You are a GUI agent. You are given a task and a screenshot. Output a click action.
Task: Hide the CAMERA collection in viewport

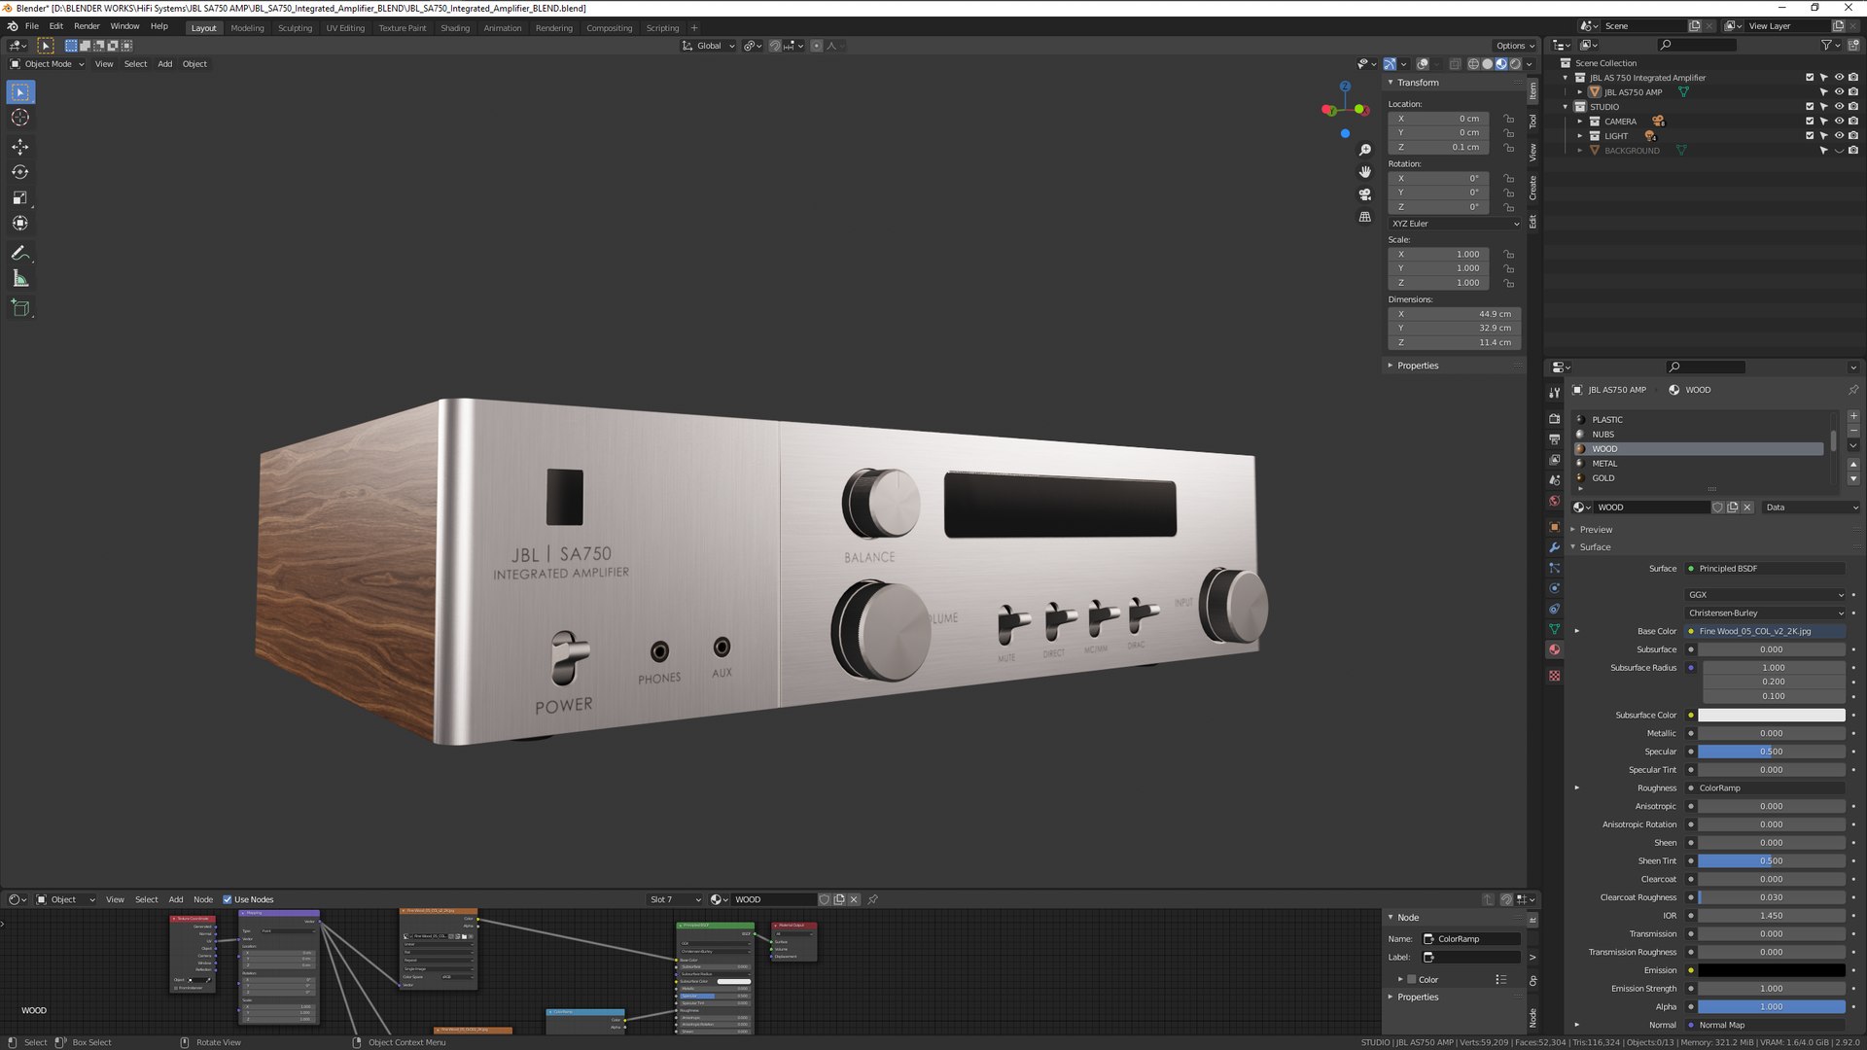click(1839, 122)
